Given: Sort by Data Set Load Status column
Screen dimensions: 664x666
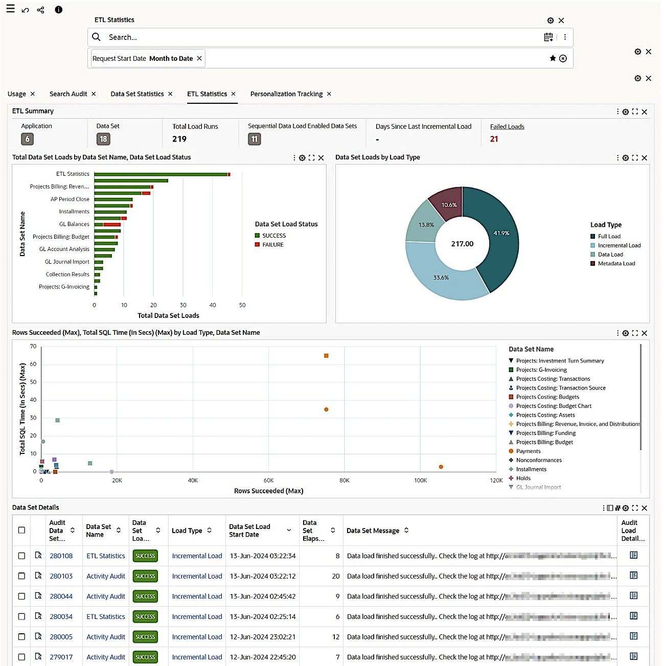Looking at the screenshot, I should pos(158,531).
